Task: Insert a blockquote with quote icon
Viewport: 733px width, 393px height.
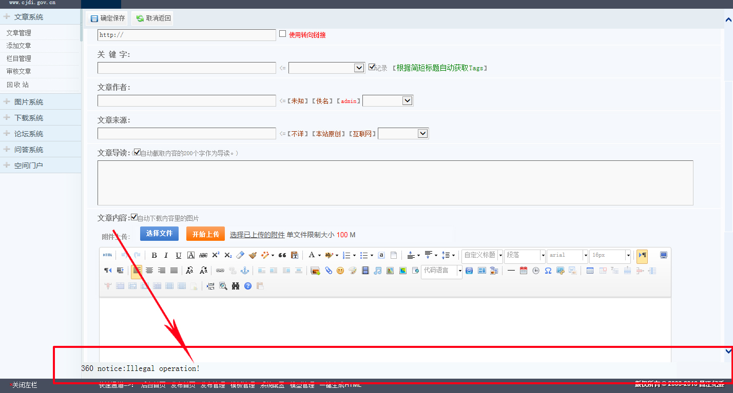Action: (x=282, y=255)
